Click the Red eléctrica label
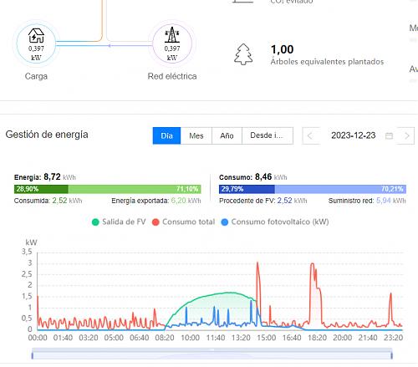Screen dimensions: 418x367 click(x=172, y=76)
